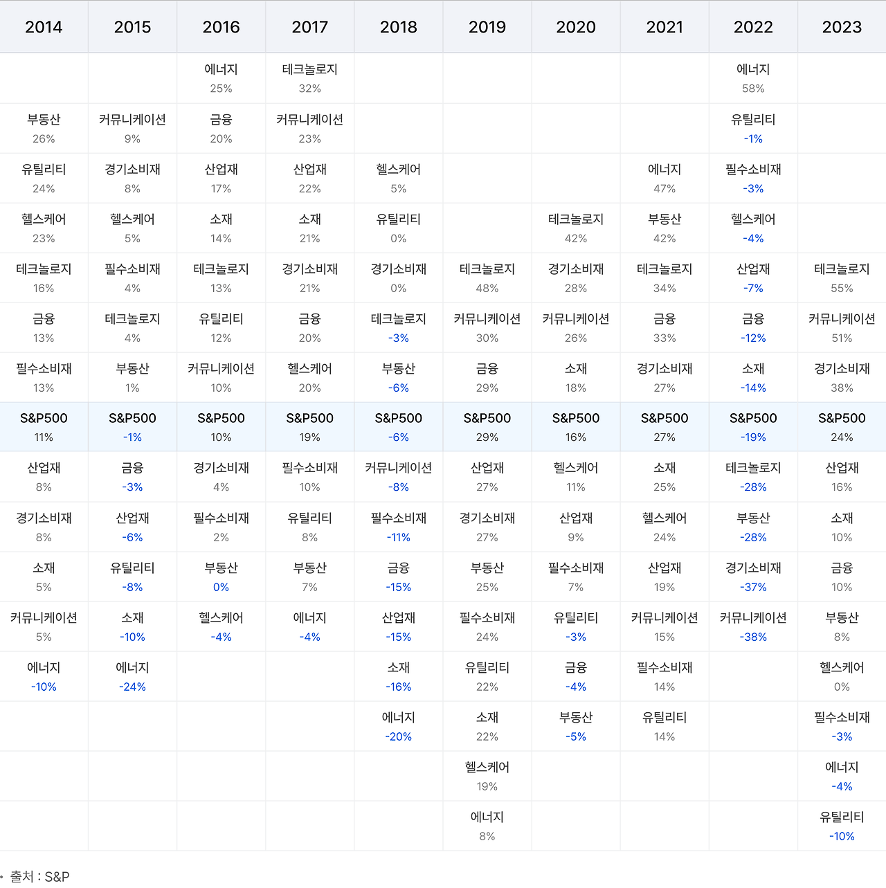The height and width of the screenshot is (888, 886).
Task: Select the 산업재 16% cell in 2023
Action: click(842, 477)
